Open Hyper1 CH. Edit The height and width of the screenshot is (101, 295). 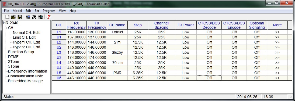click(x=26, y=42)
